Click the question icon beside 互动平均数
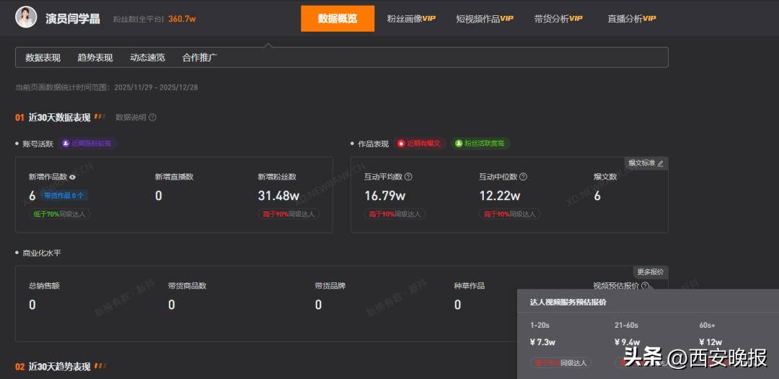Image resolution: width=779 pixels, height=379 pixels. (x=408, y=177)
